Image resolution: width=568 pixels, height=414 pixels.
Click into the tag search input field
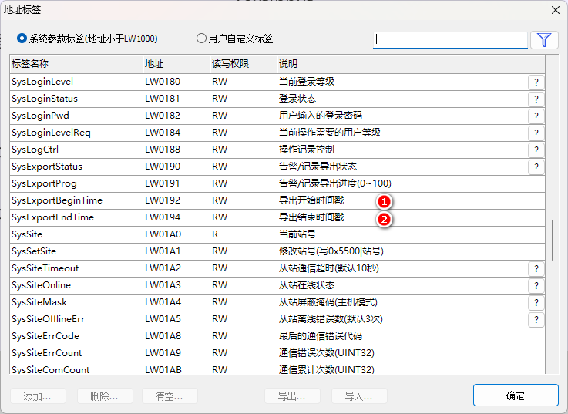[x=450, y=39]
